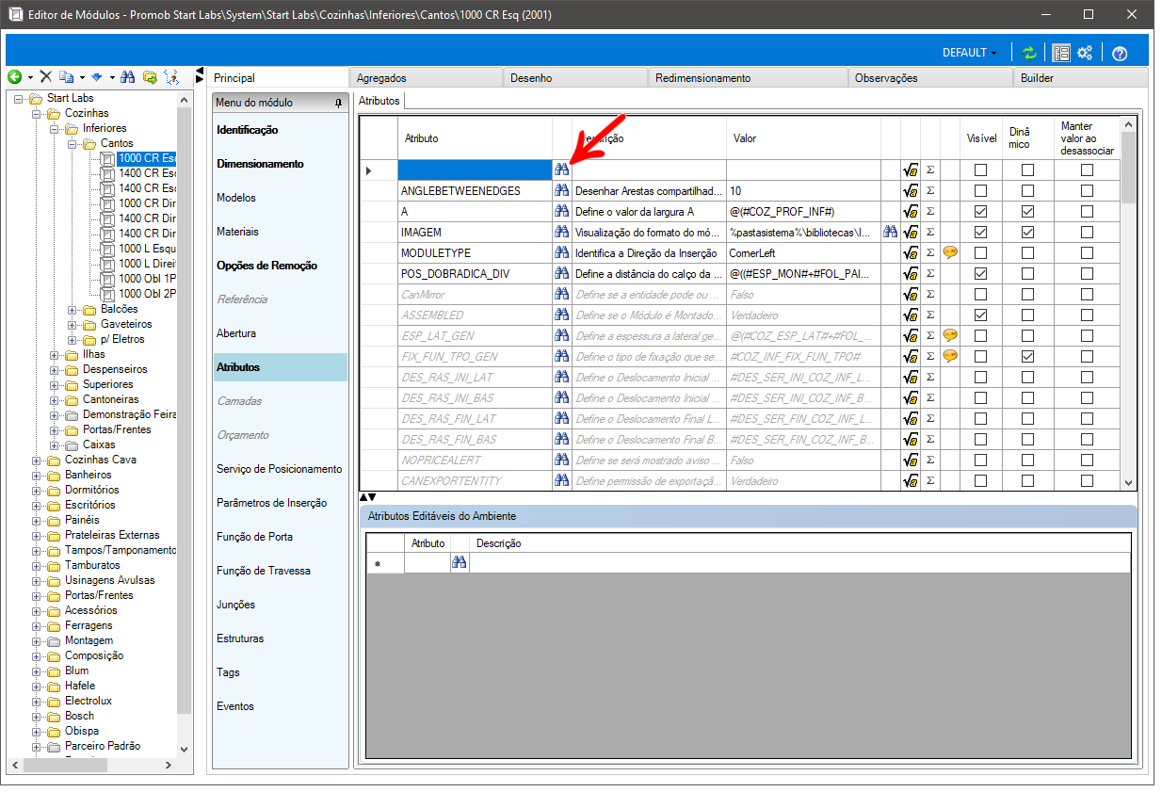Check Manter valor ao desassociar for A
The image size is (1162, 792).
point(1087,212)
